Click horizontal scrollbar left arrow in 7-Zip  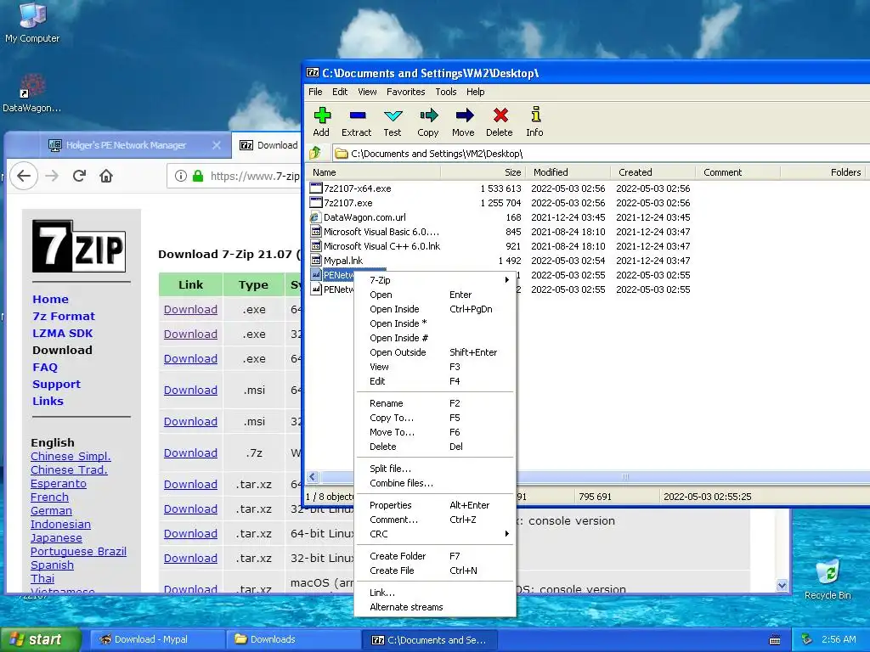(313, 477)
